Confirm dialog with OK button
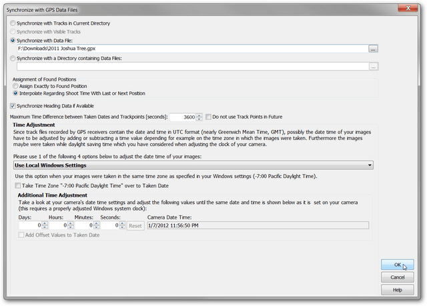Viewport: 427px width, 306px height. 398,265
